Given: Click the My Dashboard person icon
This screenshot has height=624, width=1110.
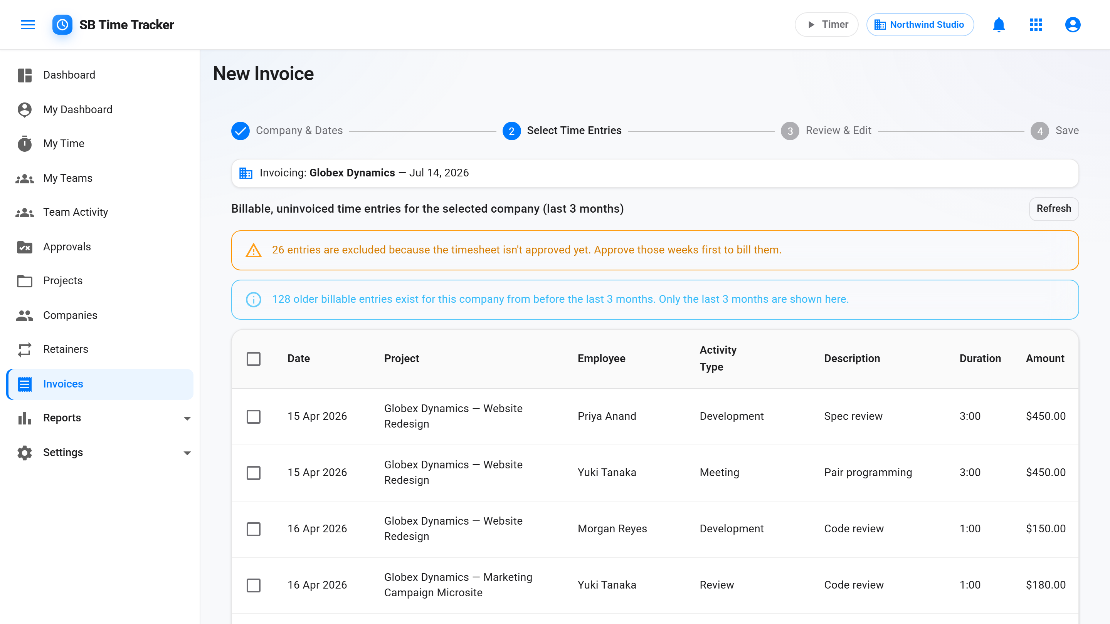Looking at the screenshot, I should pyautogui.click(x=25, y=109).
